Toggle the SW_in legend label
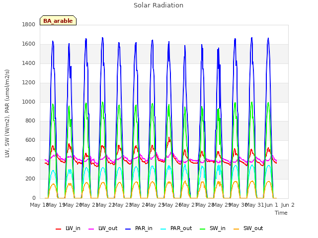 coord(218,228)
